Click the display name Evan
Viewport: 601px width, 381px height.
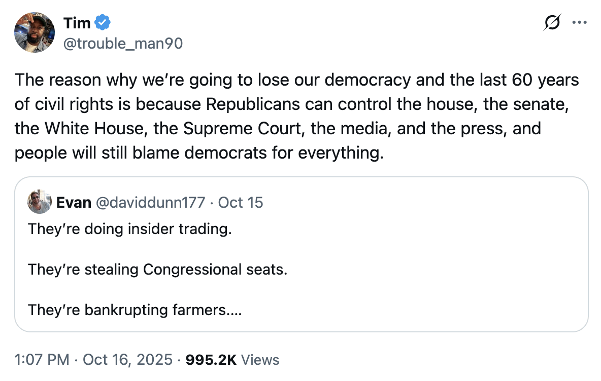point(74,203)
